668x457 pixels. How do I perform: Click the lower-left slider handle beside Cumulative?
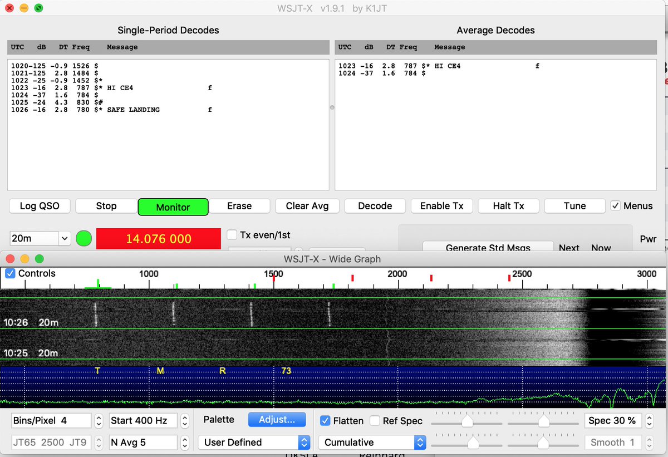(473, 443)
